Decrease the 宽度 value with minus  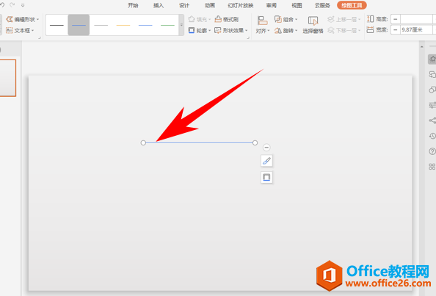(x=396, y=30)
